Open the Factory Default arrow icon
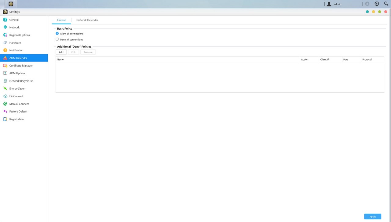Screen dimensions: 391x222 (5, 111)
